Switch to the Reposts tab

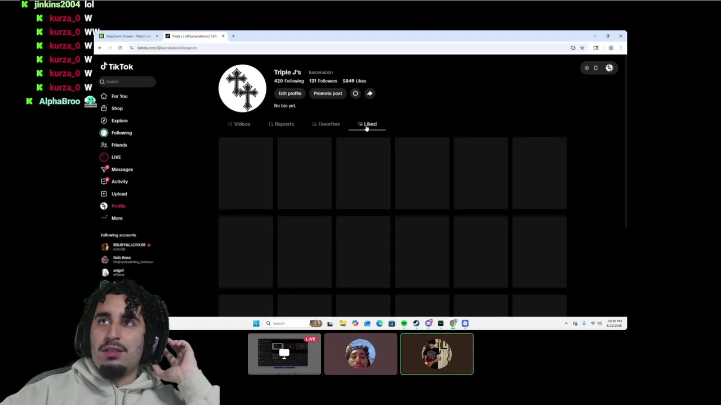point(281,124)
